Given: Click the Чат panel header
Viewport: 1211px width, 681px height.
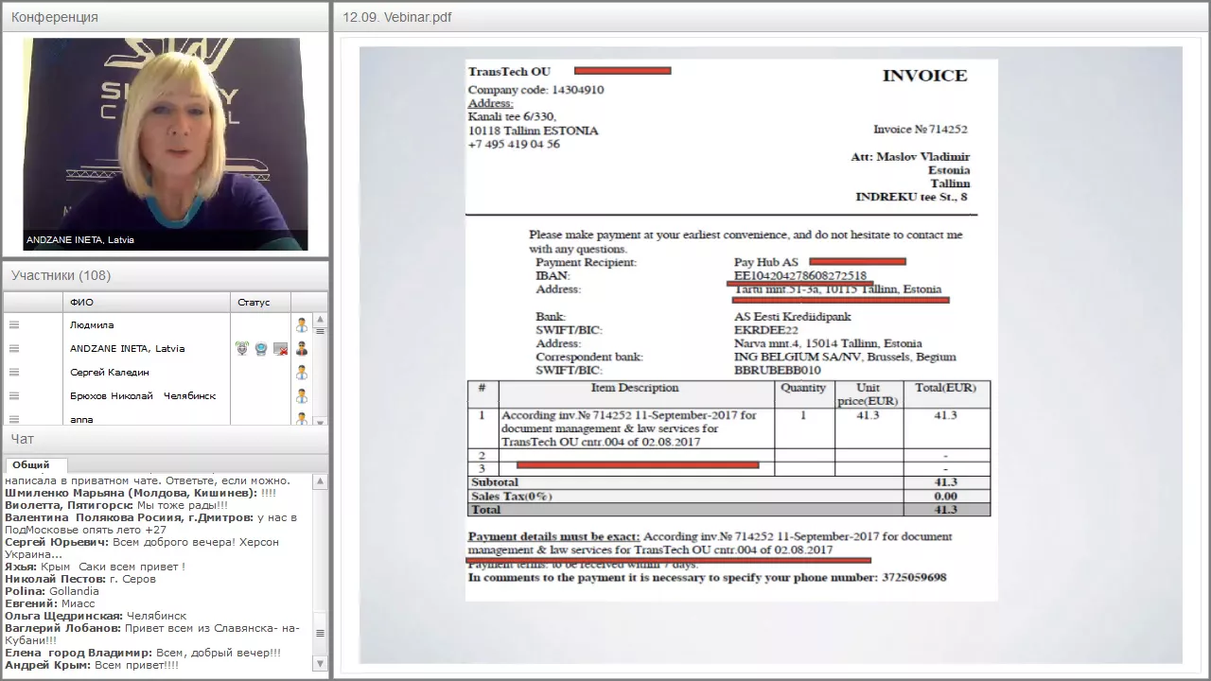Looking at the screenshot, I should [x=166, y=439].
